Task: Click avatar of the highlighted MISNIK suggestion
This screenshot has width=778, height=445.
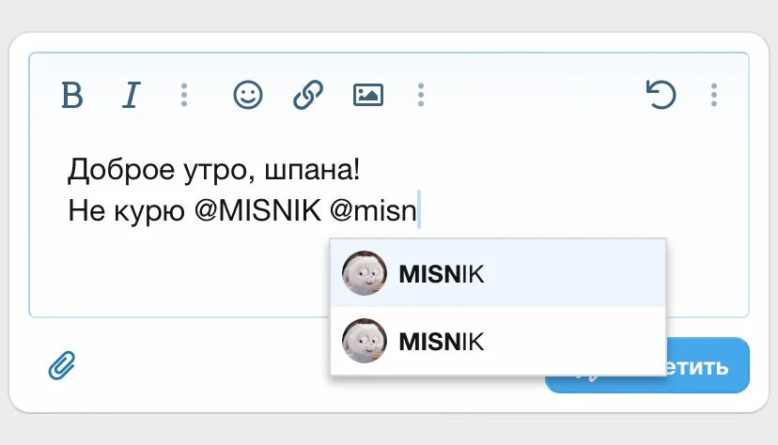Action: click(366, 274)
